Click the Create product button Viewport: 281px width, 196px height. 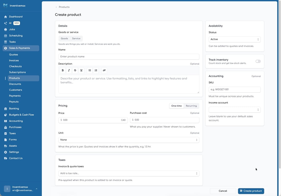[251, 191]
